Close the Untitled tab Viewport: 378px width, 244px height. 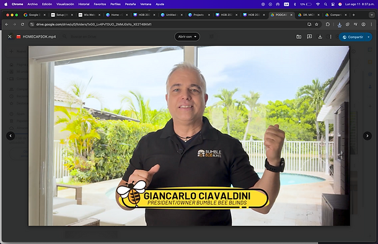(182, 15)
